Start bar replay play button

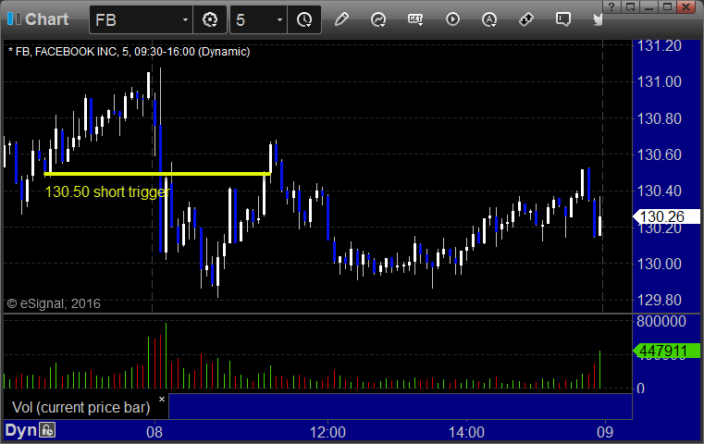point(452,19)
